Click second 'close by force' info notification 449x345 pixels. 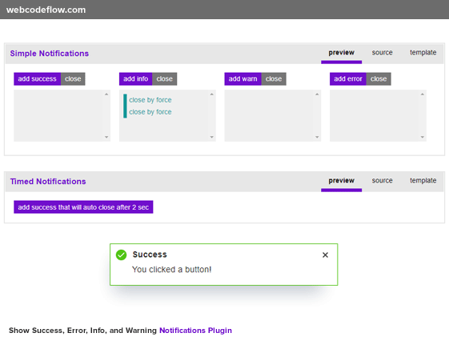pos(150,112)
